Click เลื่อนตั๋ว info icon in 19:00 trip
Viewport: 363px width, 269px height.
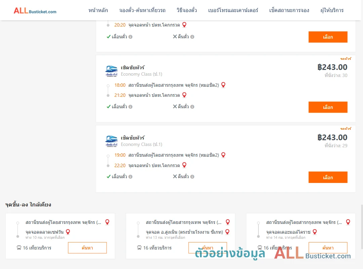[x=130, y=177]
